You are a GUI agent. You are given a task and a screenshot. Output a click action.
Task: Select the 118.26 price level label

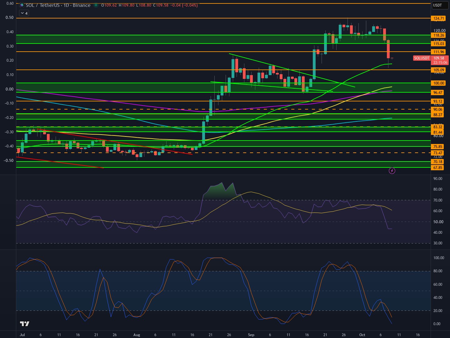click(x=439, y=35)
